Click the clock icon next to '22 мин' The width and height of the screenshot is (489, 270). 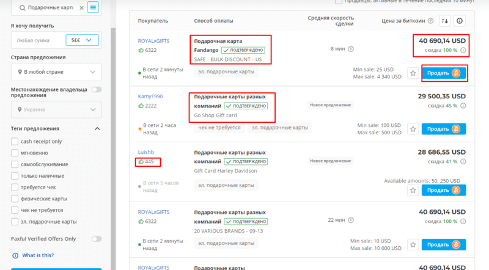pos(351,220)
